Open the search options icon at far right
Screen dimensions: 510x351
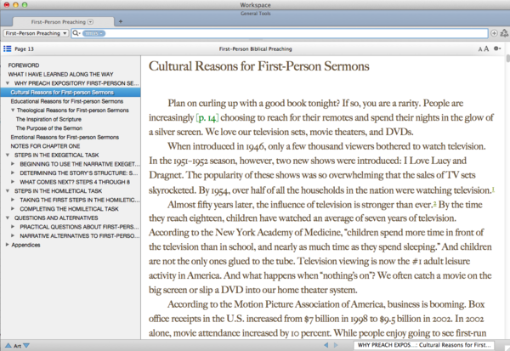(x=504, y=33)
